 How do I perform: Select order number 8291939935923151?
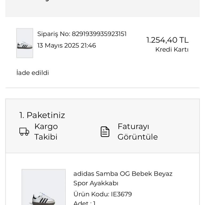coord(99,34)
